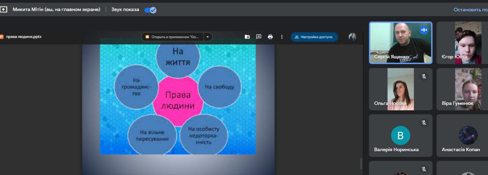
Task: Open the file in the Google app
Action: (x=173, y=37)
